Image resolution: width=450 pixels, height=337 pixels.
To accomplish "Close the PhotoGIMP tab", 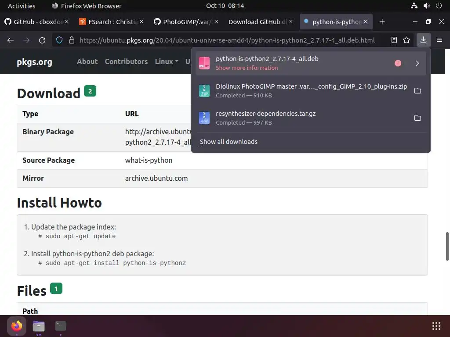I will click(216, 22).
